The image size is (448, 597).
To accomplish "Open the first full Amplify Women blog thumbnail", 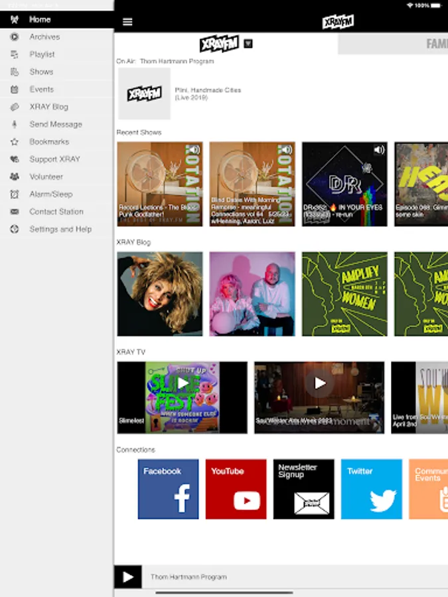I will (344, 294).
